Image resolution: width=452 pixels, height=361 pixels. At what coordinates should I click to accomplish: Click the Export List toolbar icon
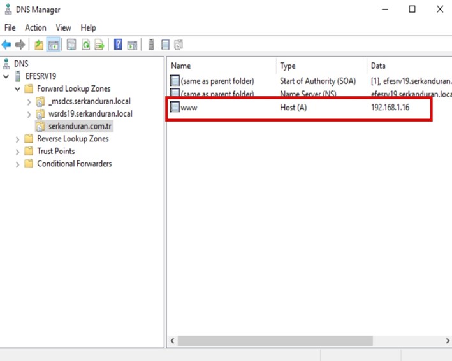(99, 45)
